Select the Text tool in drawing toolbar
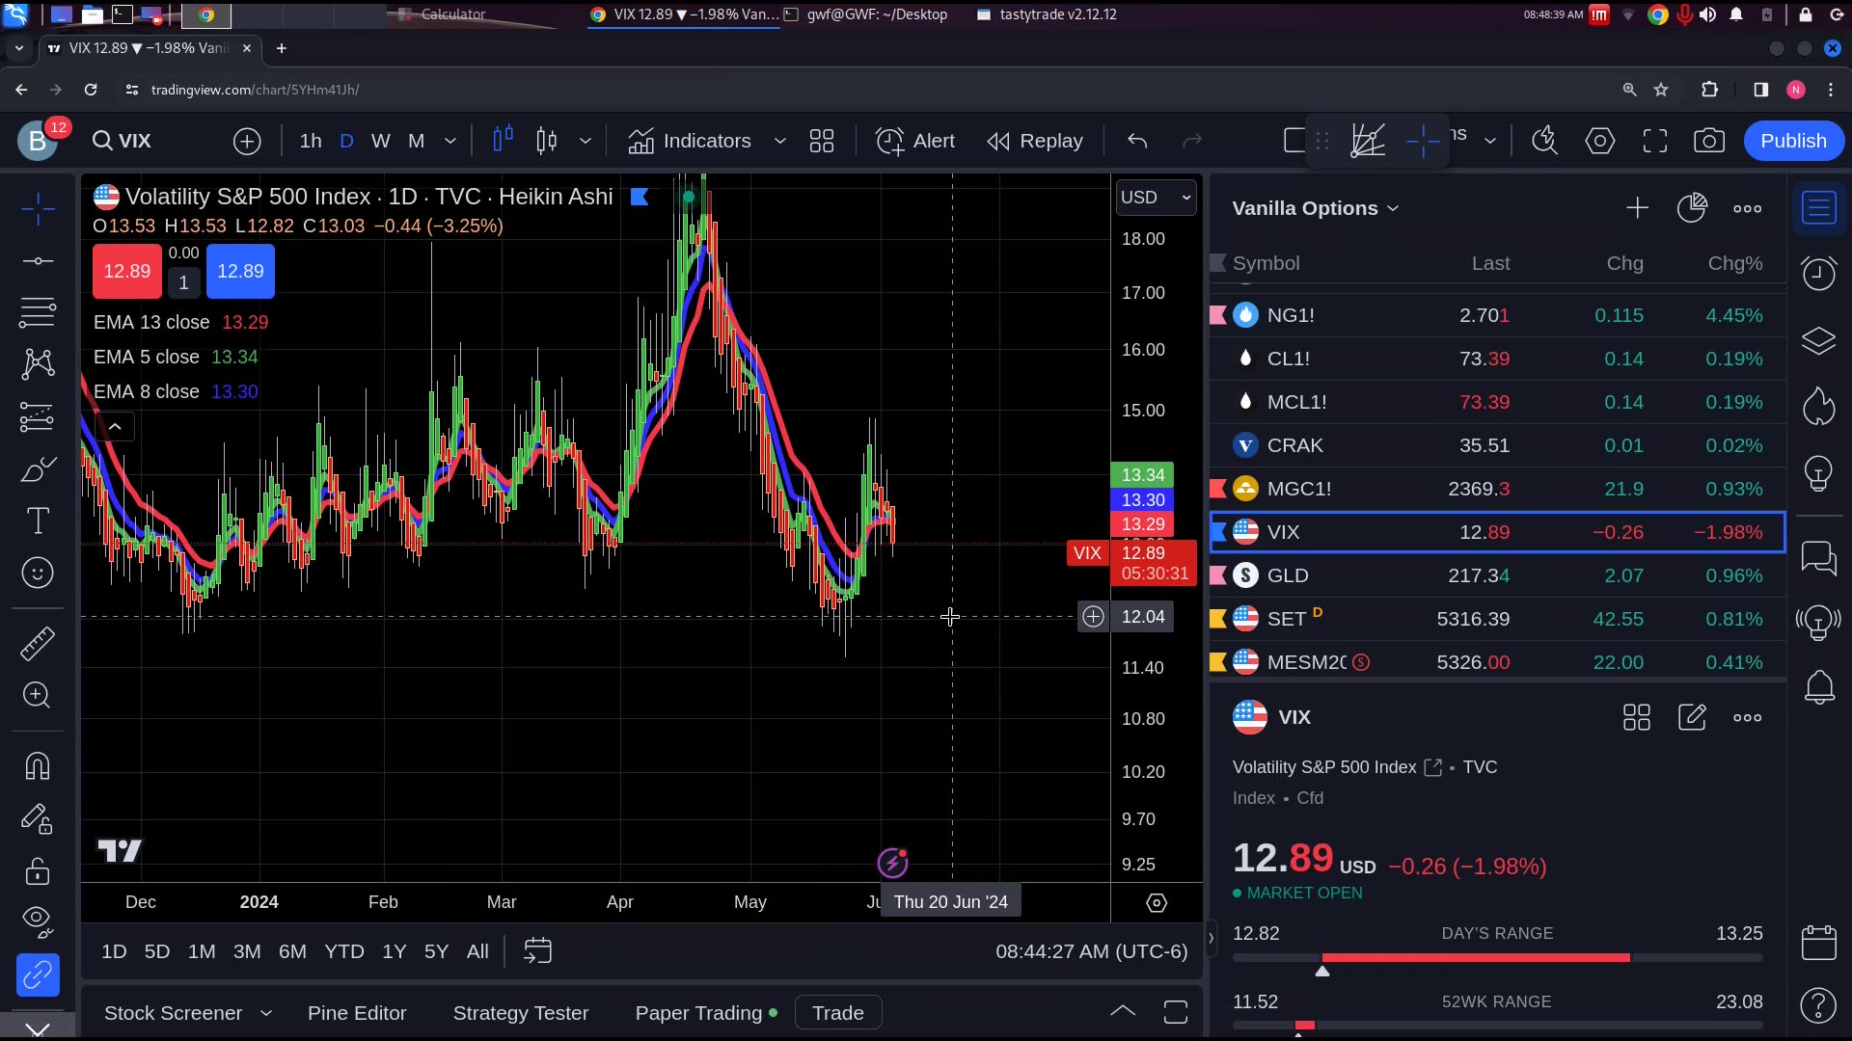 pos(38,521)
